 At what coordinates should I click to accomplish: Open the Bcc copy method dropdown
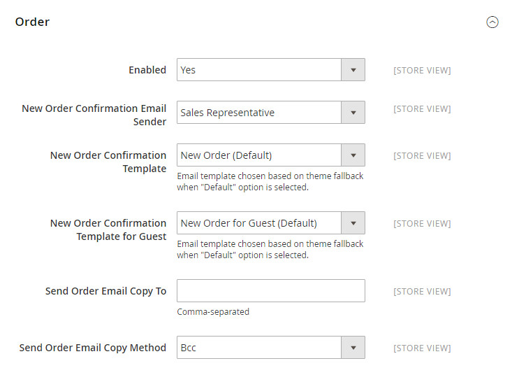[x=270, y=347]
